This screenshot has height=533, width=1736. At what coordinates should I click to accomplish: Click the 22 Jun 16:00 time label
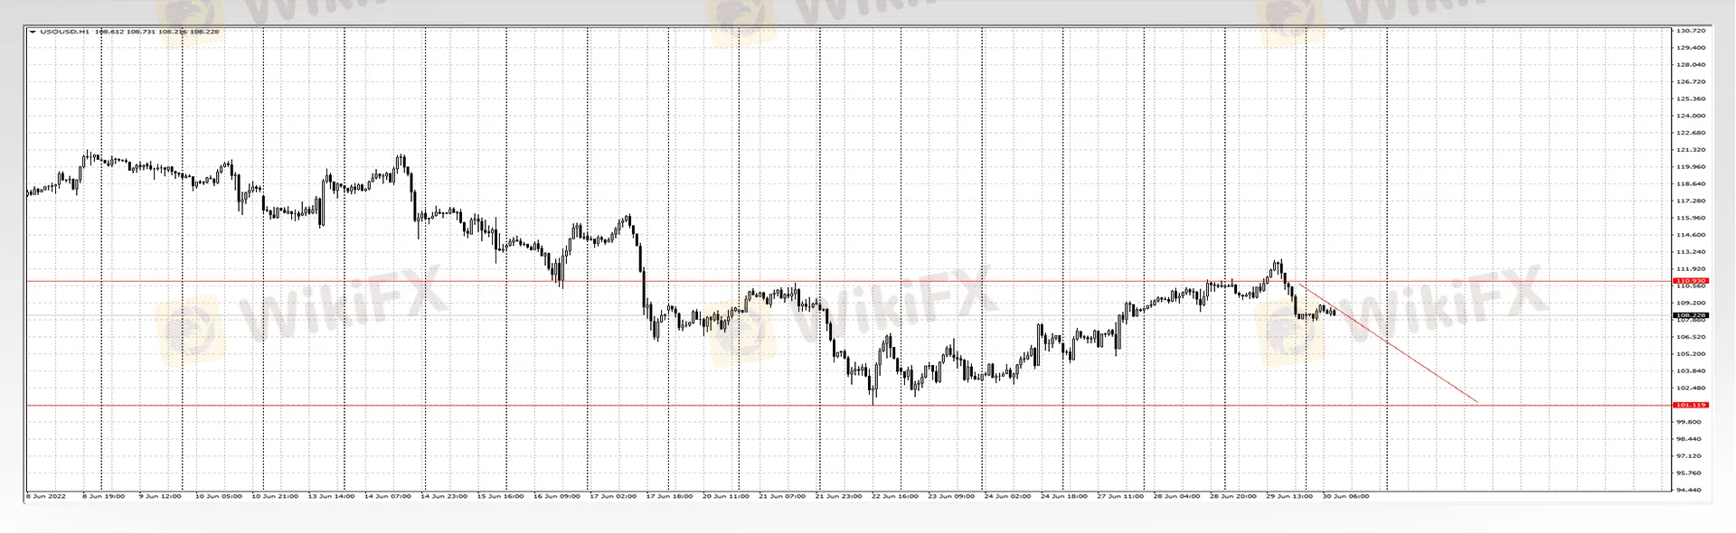(894, 496)
